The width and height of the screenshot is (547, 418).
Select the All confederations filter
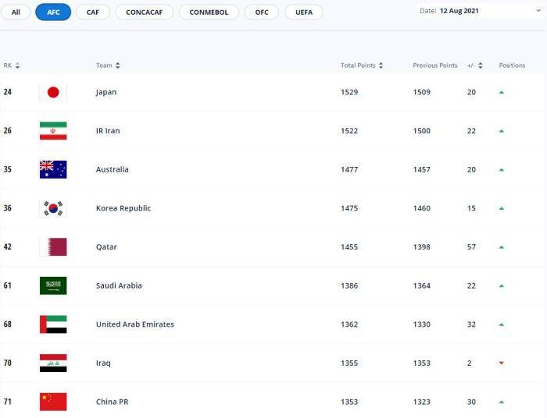coord(16,12)
